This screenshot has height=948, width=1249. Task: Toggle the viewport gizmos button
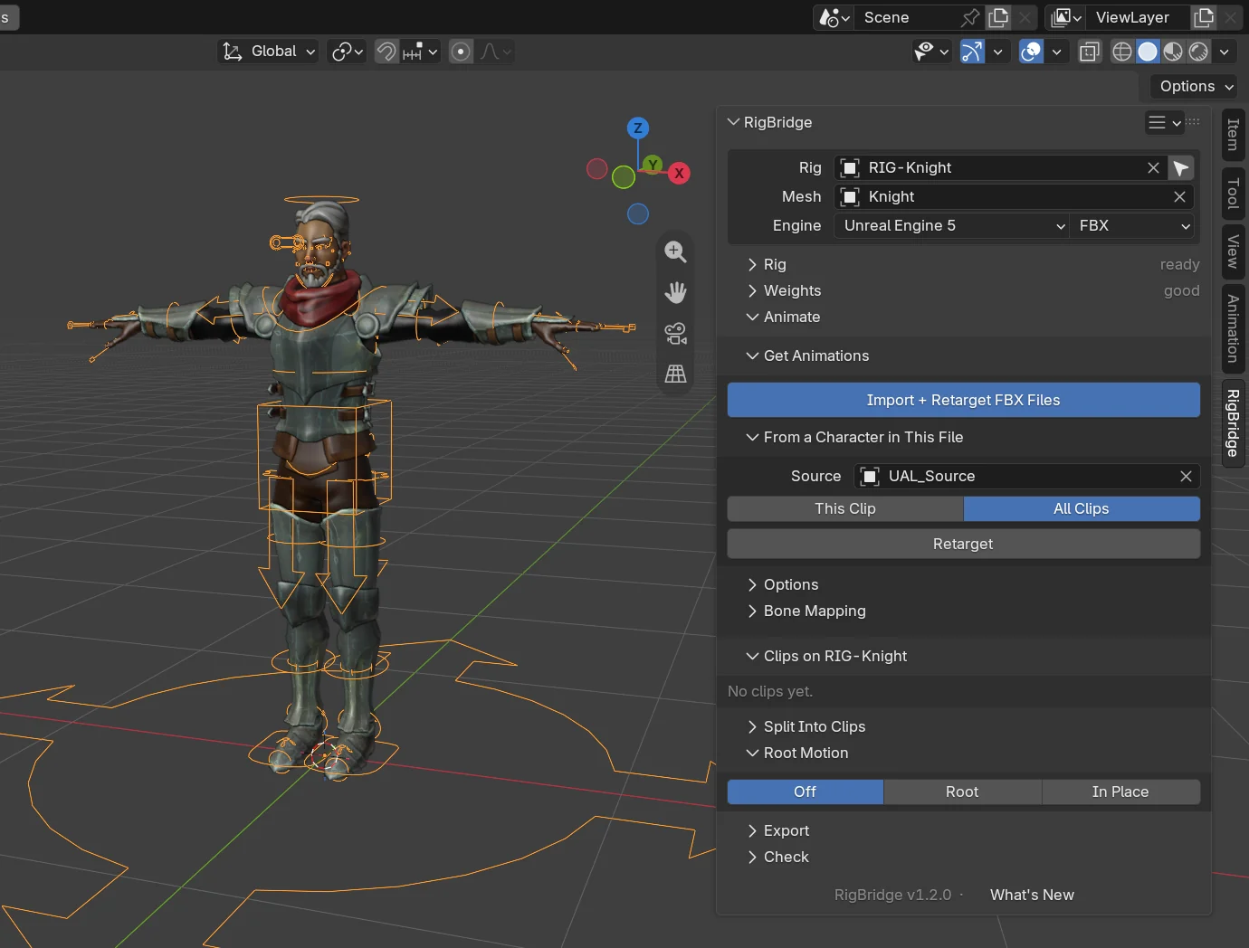[972, 52]
